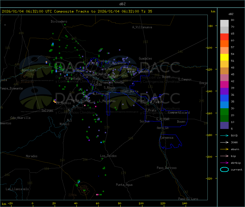The image size is (245, 207).
Task: Click the Punta_Agua map label
Action: click(124, 185)
